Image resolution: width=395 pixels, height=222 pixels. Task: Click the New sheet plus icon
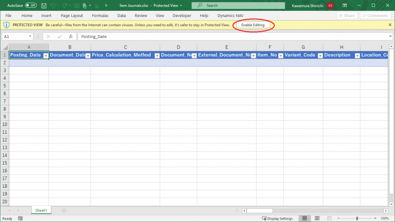pos(64,210)
